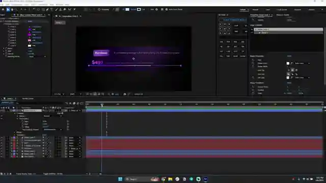Open the viewer resolution dropdown

click(76, 94)
